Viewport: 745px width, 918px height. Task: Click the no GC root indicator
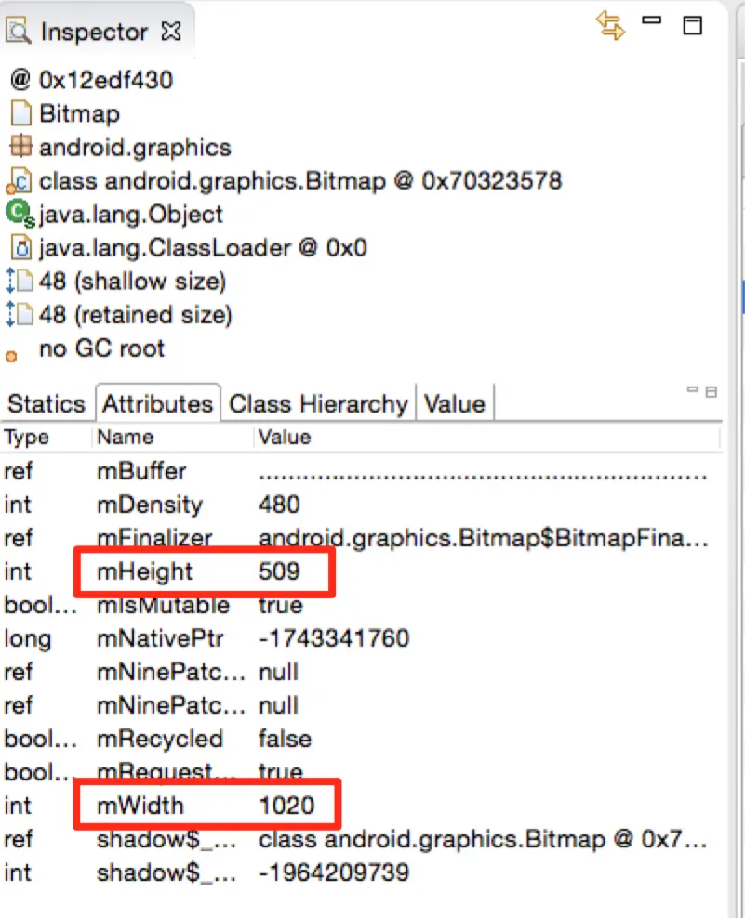pyautogui.click(x=11, y=355)
